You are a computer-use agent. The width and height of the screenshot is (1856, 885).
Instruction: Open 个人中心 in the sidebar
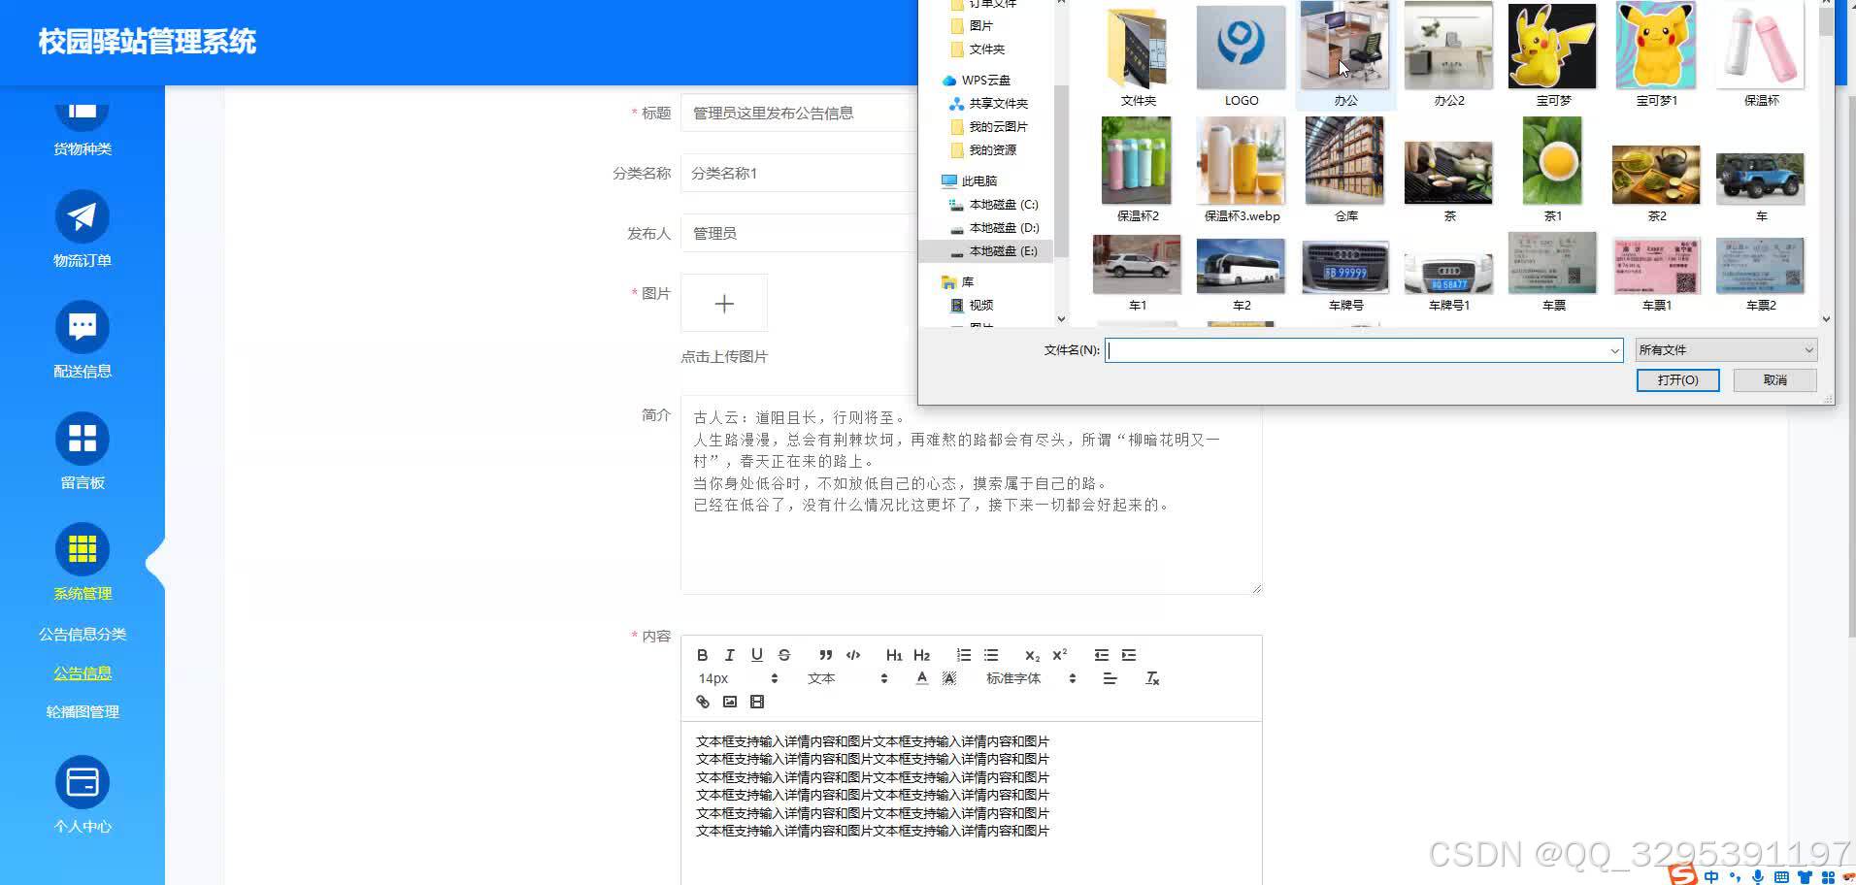(83, 796)
